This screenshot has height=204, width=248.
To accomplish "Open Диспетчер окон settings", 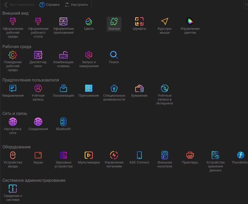I will tap(38, 59).
